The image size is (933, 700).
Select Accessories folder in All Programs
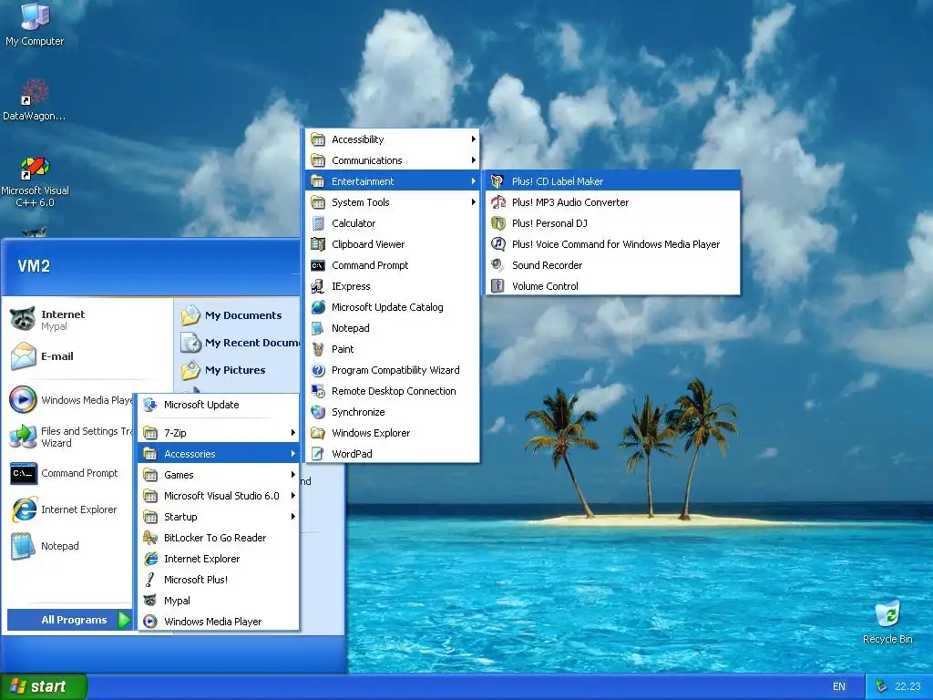pos(219,454)
